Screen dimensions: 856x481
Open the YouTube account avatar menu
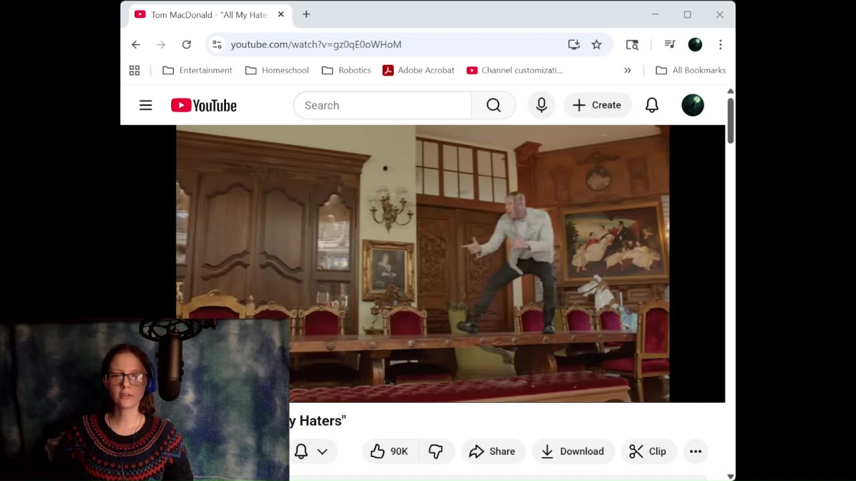693,106
